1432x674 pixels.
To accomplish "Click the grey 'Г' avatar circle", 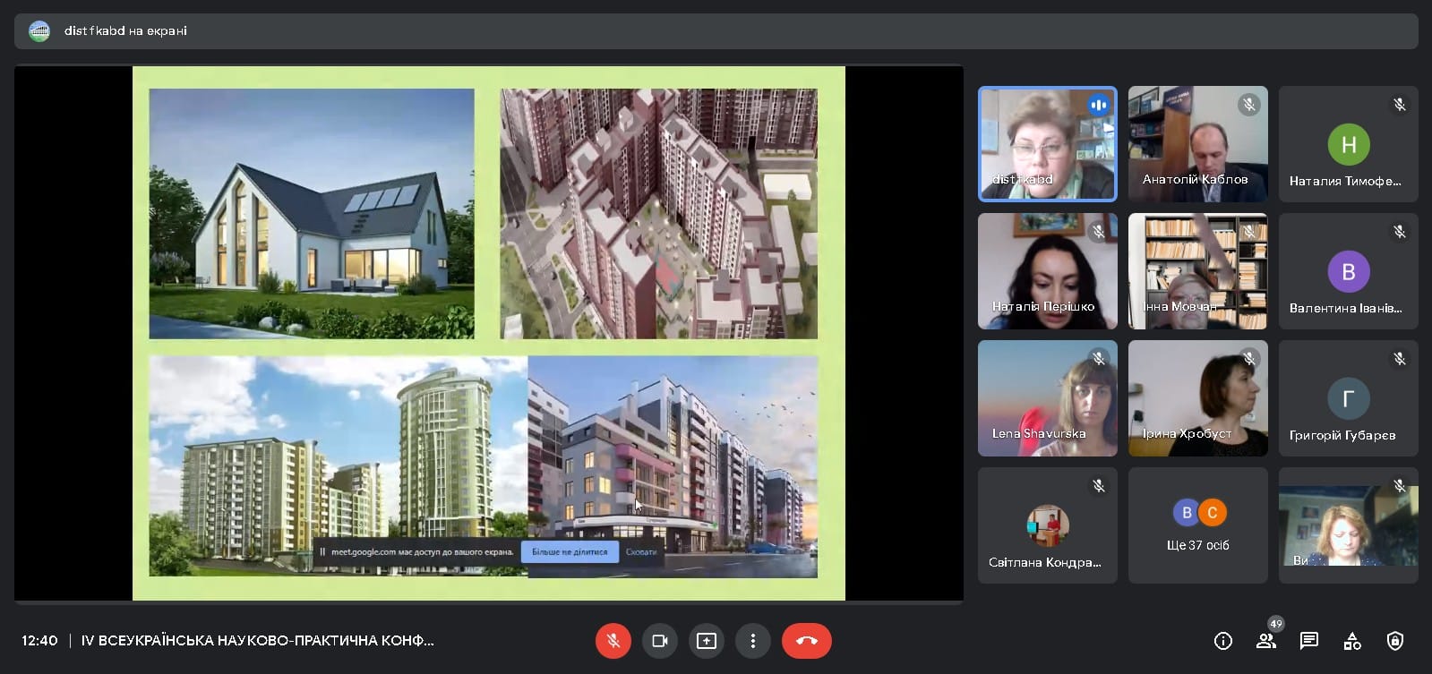I will pyautogui.click(x=1349, y=398).
